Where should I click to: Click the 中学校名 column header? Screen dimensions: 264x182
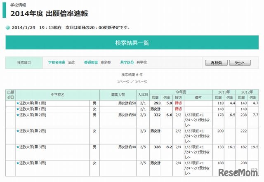pyautogui.click(x=58, y=95)
